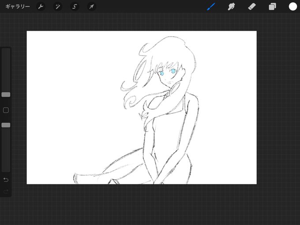The image size is (300, 225).
Task: Open the ギャラリー gallery view
Action: (18, 7)
